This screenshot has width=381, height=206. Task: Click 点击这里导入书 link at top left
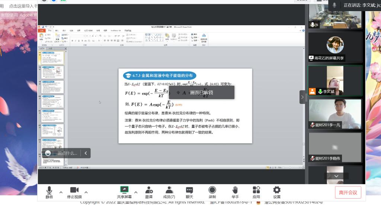point(23,6)
